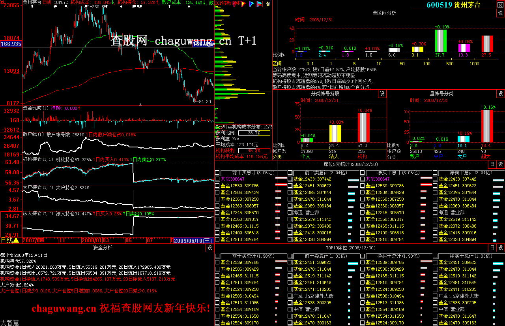Open 设 settings for 资金分析 panel
505x326 pixels.
209,248
